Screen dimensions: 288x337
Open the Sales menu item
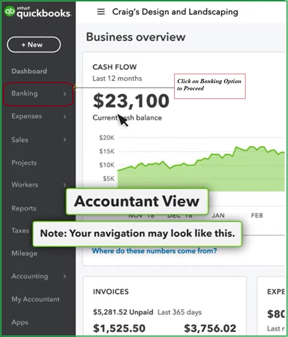20,140
